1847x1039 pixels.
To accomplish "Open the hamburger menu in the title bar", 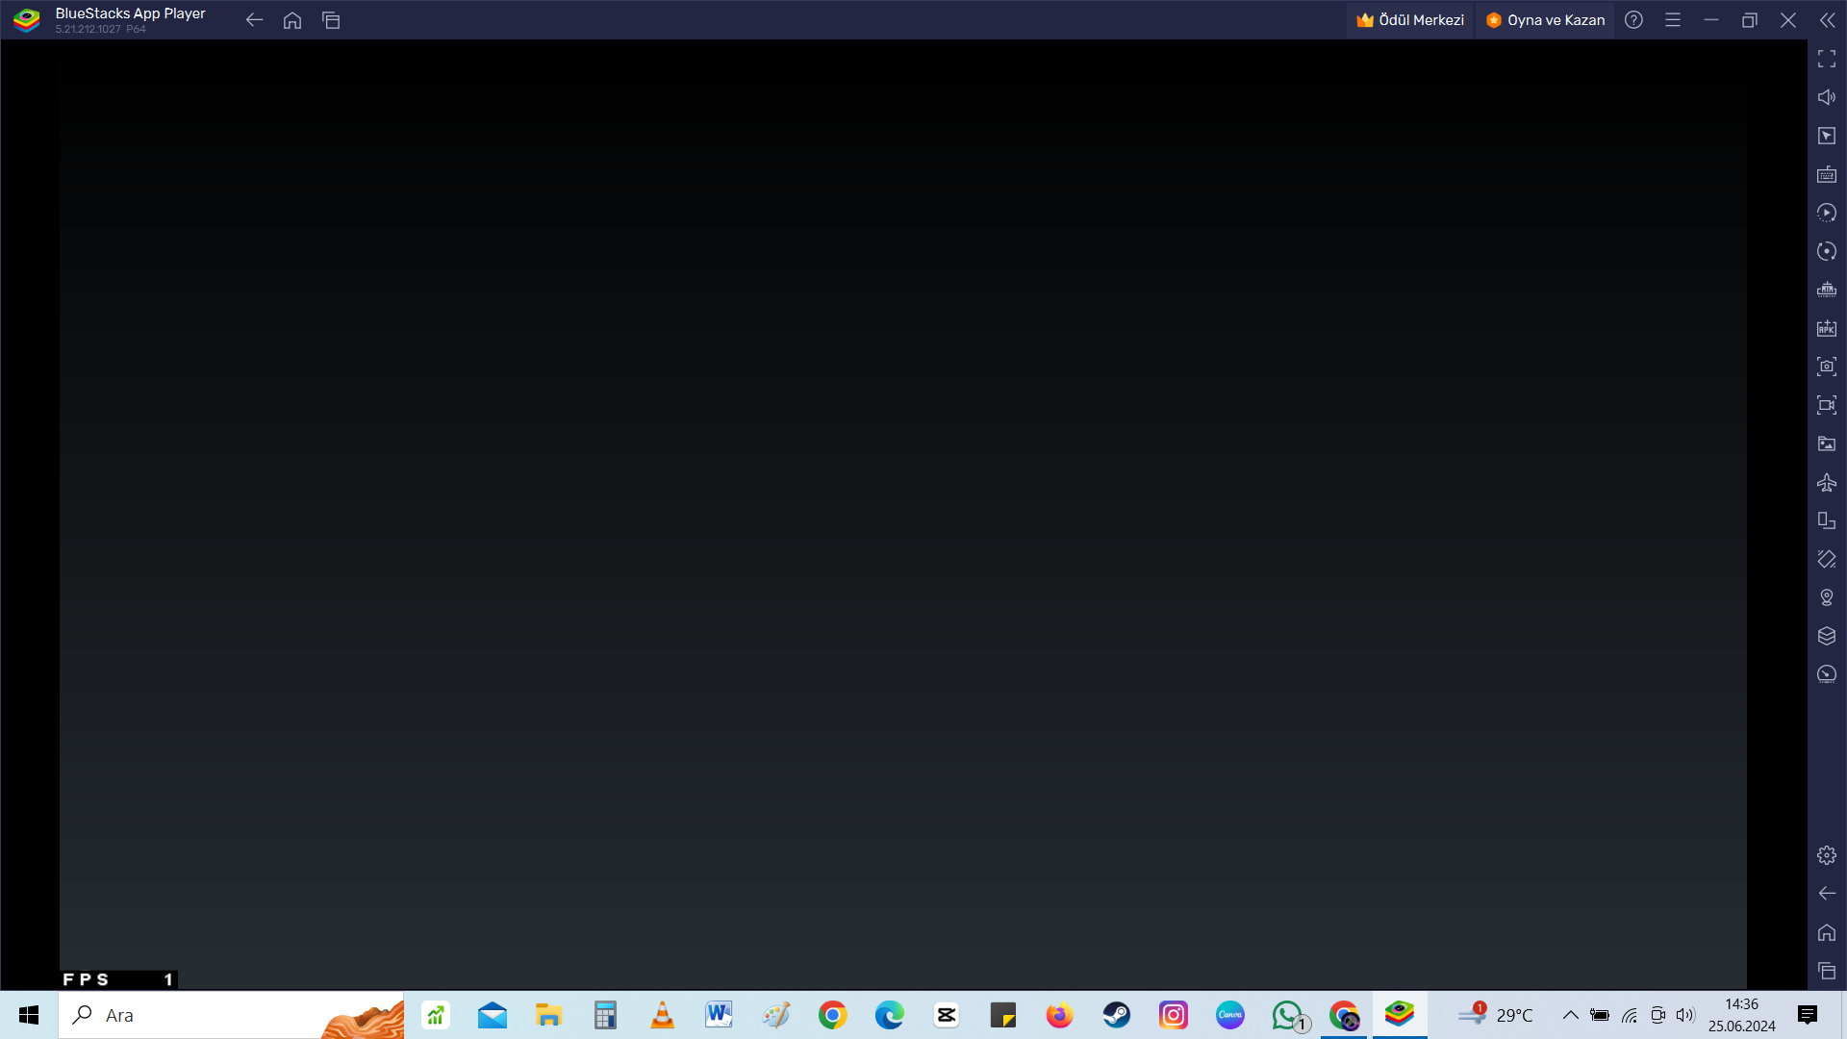I will 1672,20.
